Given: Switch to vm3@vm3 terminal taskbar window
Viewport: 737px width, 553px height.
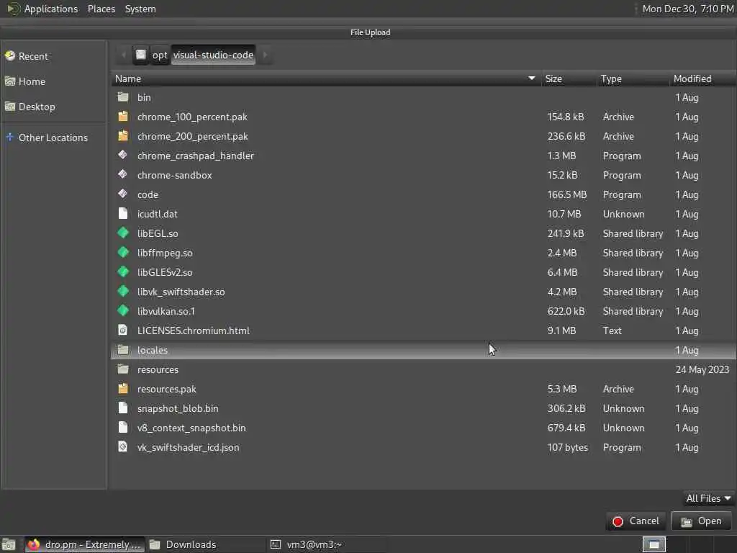Looking at the screenshot, I should point(327,544).
